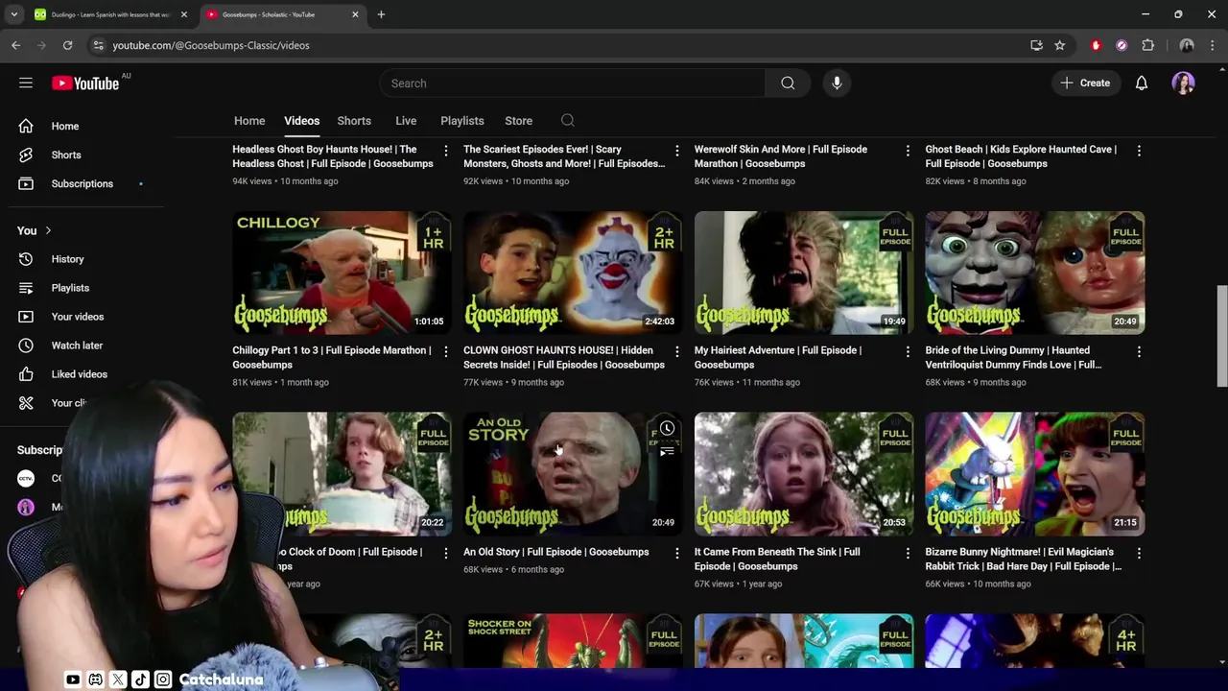Open options for Clown Ghost Haunts House video
The height and width of the screenshot is (691, 1228).
[676, 352]
